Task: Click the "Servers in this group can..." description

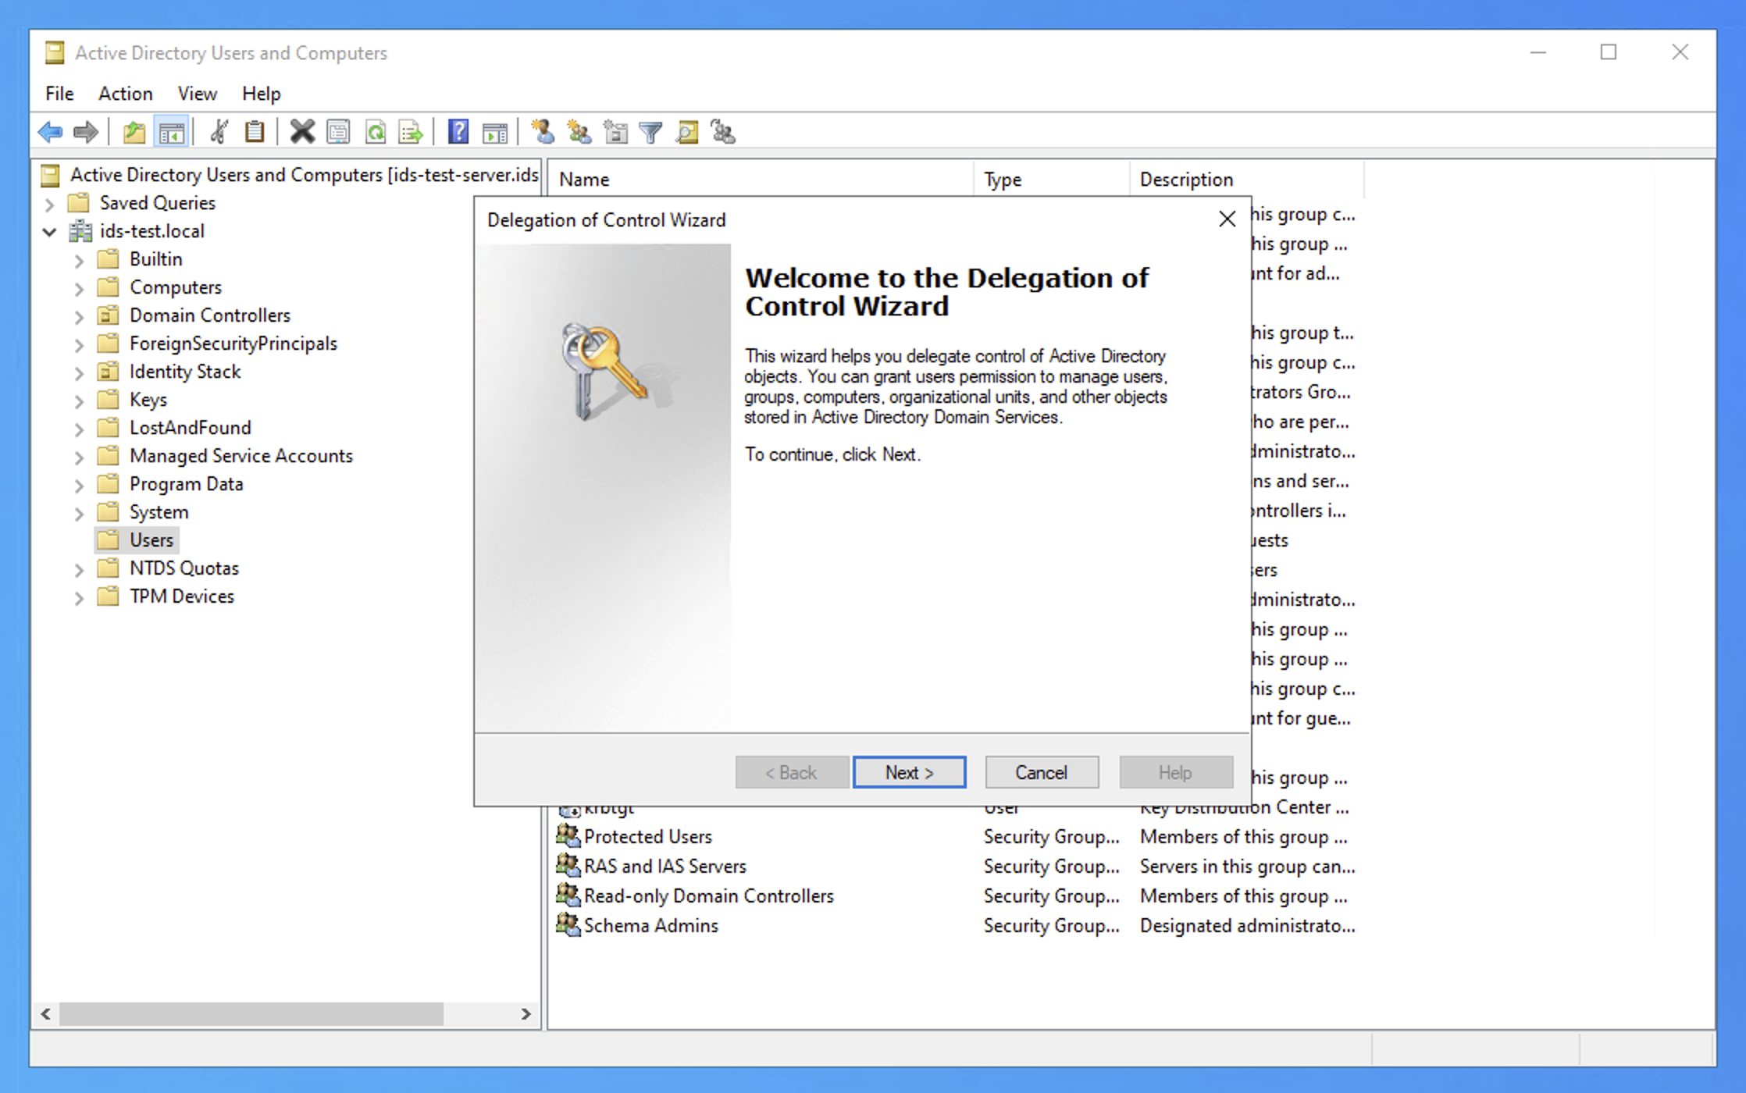Action: coord(1247,866)
